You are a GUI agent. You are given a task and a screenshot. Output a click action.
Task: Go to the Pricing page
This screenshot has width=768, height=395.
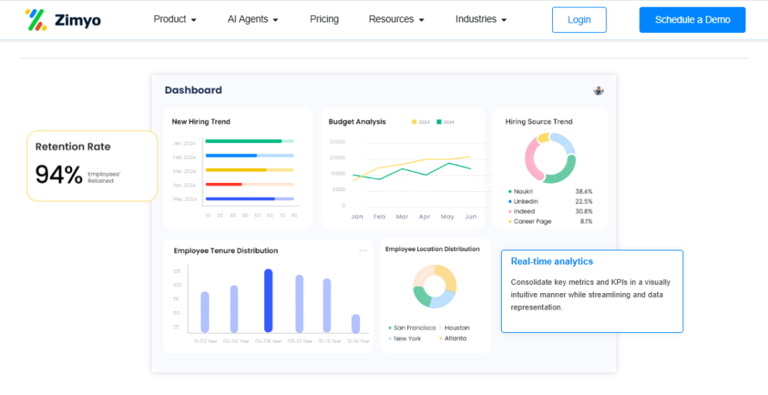click(x=324, y=19)
